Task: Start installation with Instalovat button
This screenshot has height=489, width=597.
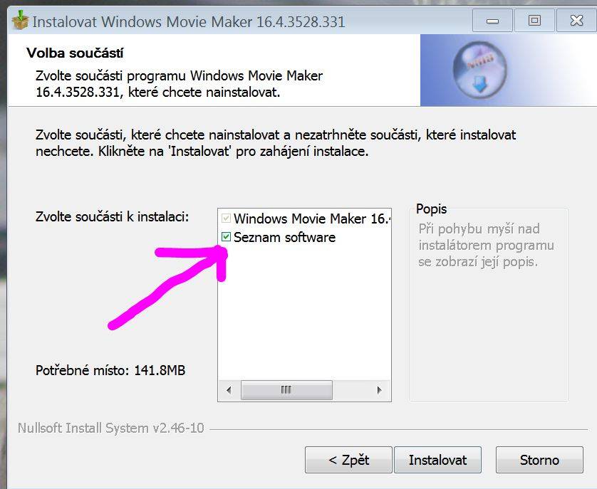Action: [x=437, y=460]
